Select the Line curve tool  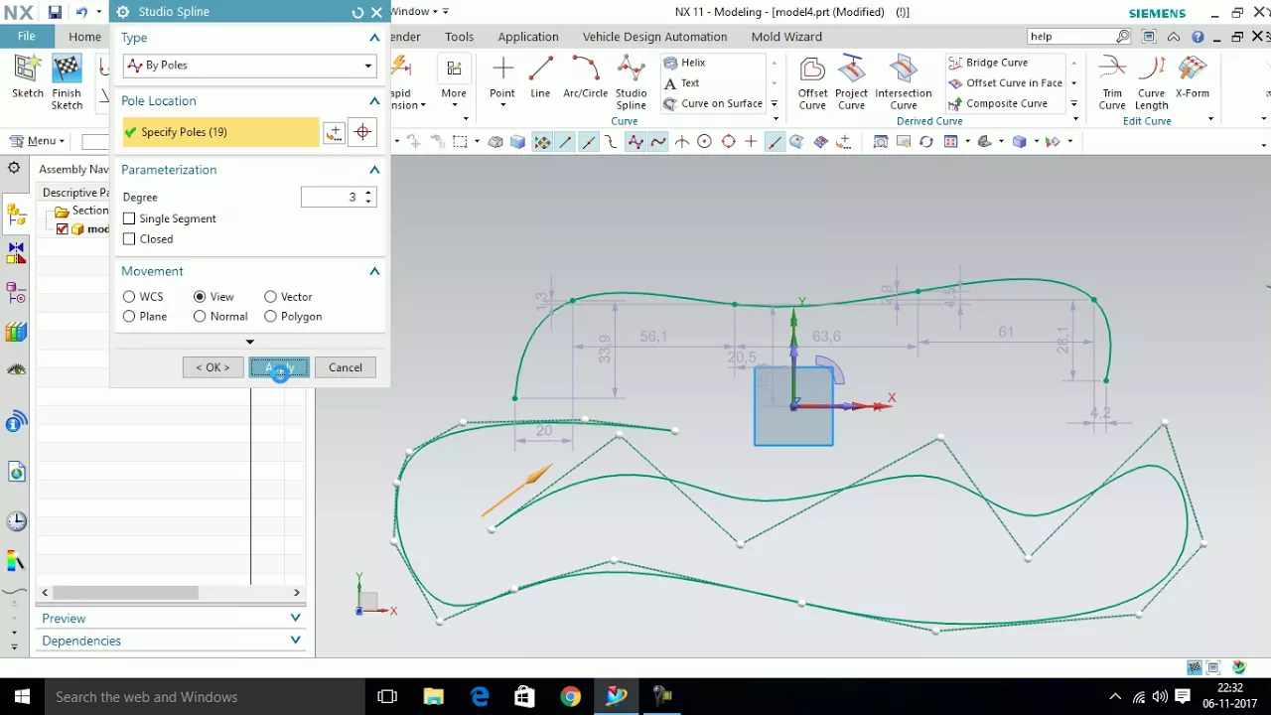tap(540, 76)
